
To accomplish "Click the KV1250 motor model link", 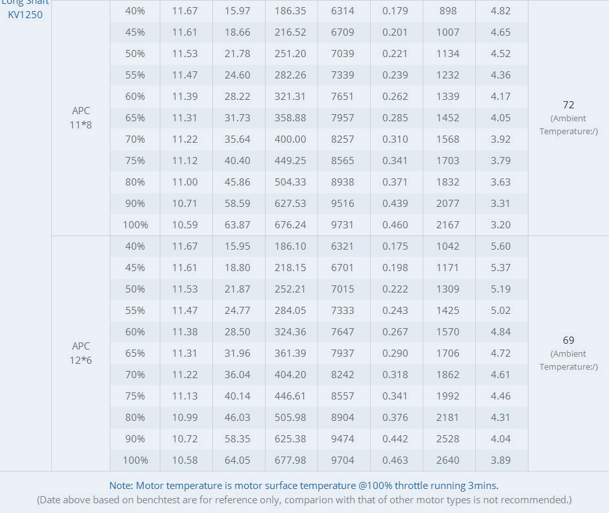I will pos(25,14).
